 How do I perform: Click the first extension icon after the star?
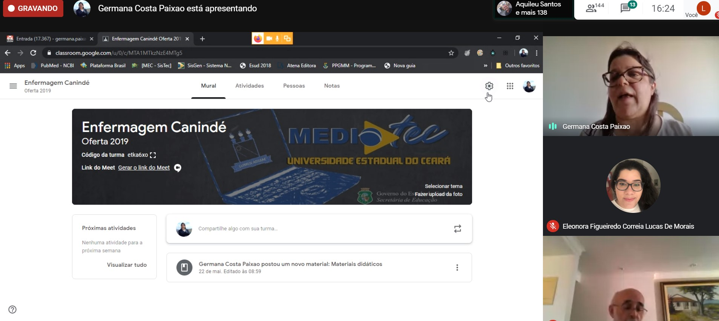[467, 53]
